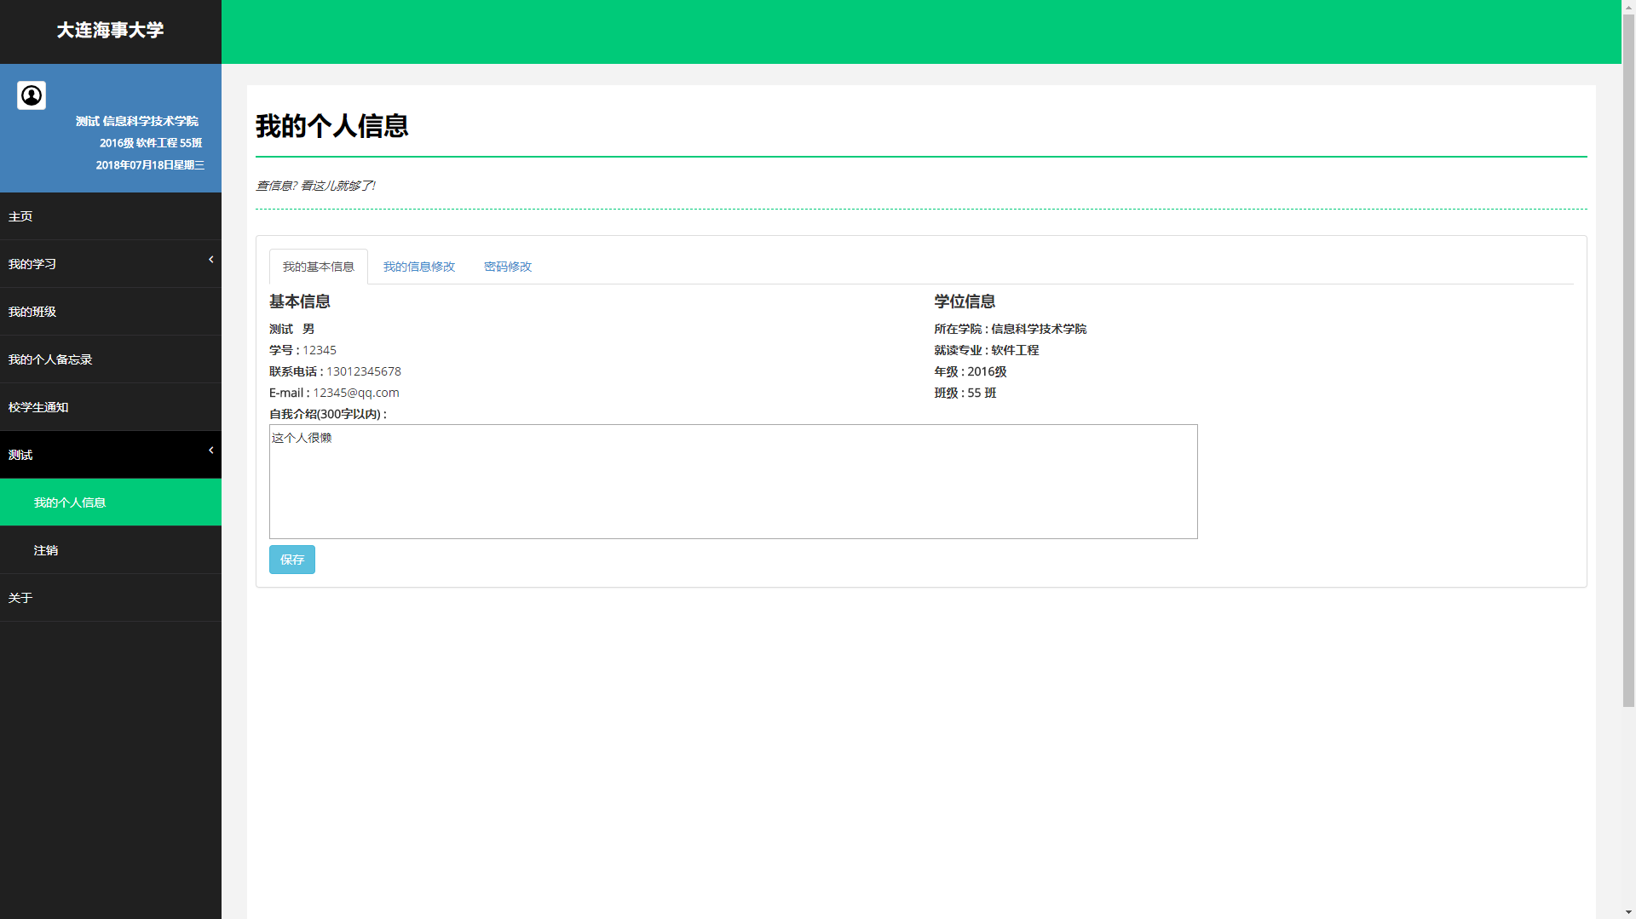This screenshot has height=919, width=1636.
Task: Switch to the 我的信息修改 tab
Action: 418,266
